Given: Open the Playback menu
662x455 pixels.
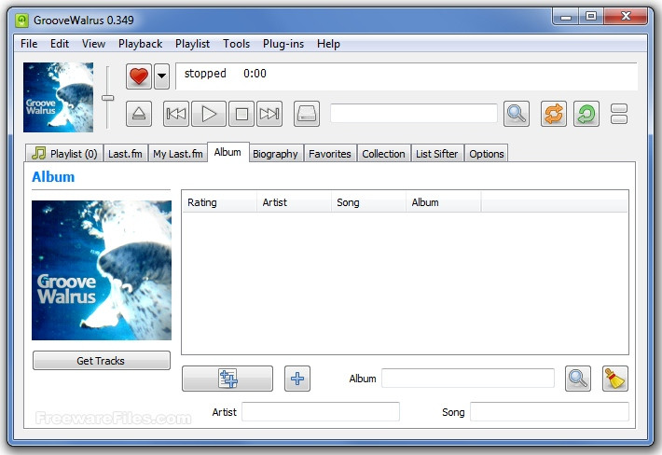Looking at the screenshot, I should tap(140, 44).
